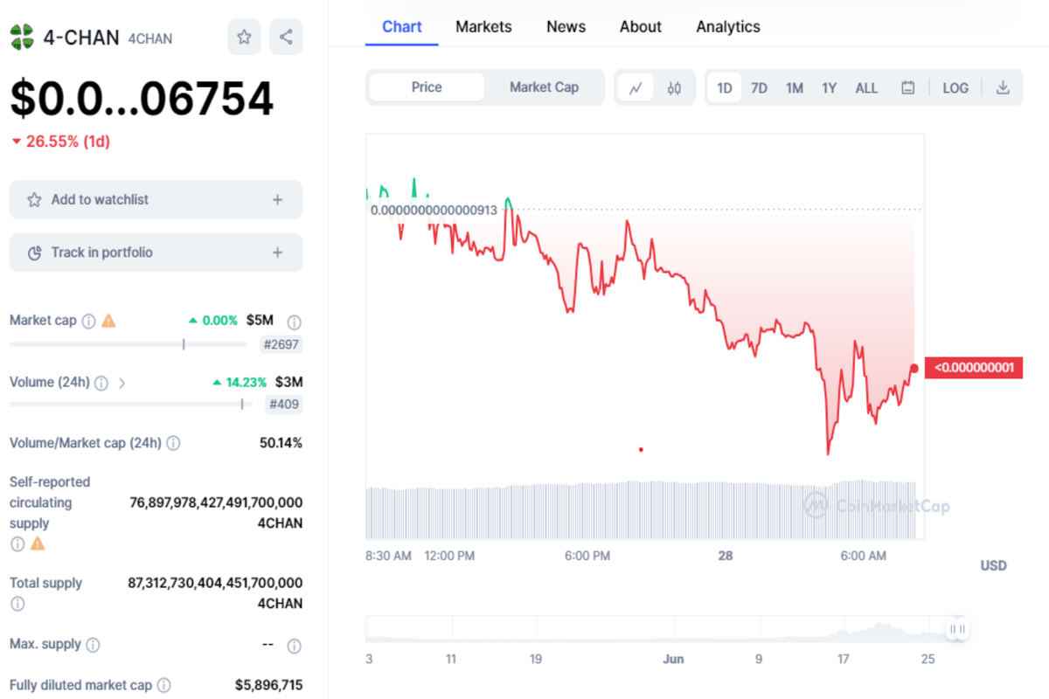Select the Price toggle option
The width and height of the screenshot is (1049, 699).
point(427,87)
